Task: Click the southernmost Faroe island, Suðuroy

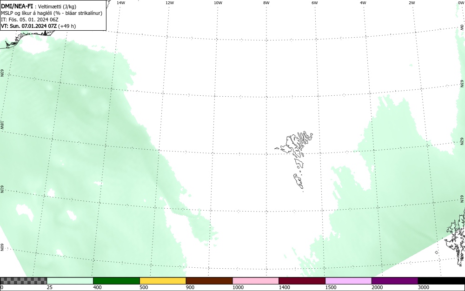Action: (299, 181)
